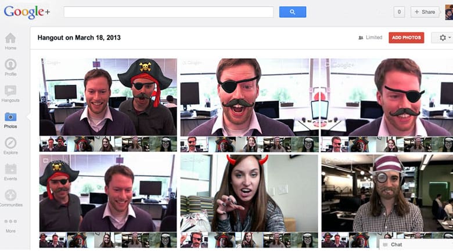Open the settings gear dropdown

click(x=444, y=38)
